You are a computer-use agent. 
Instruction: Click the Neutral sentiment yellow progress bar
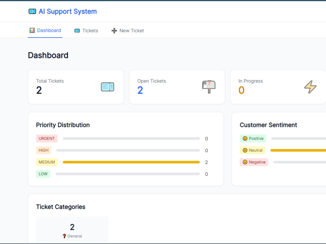[x=298, y=150]
